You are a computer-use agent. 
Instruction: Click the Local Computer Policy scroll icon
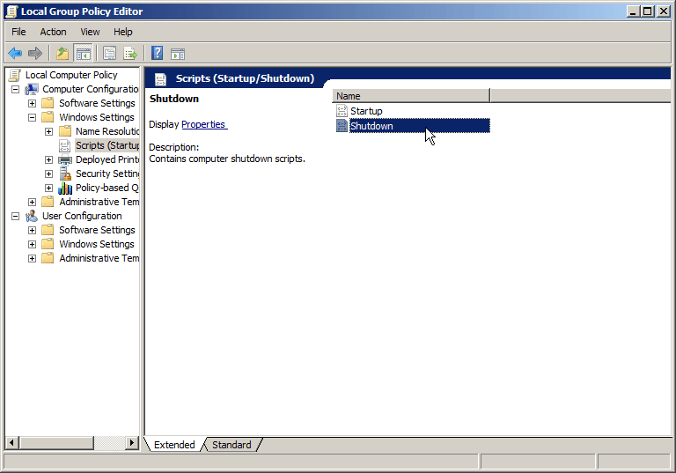point(15,75)
